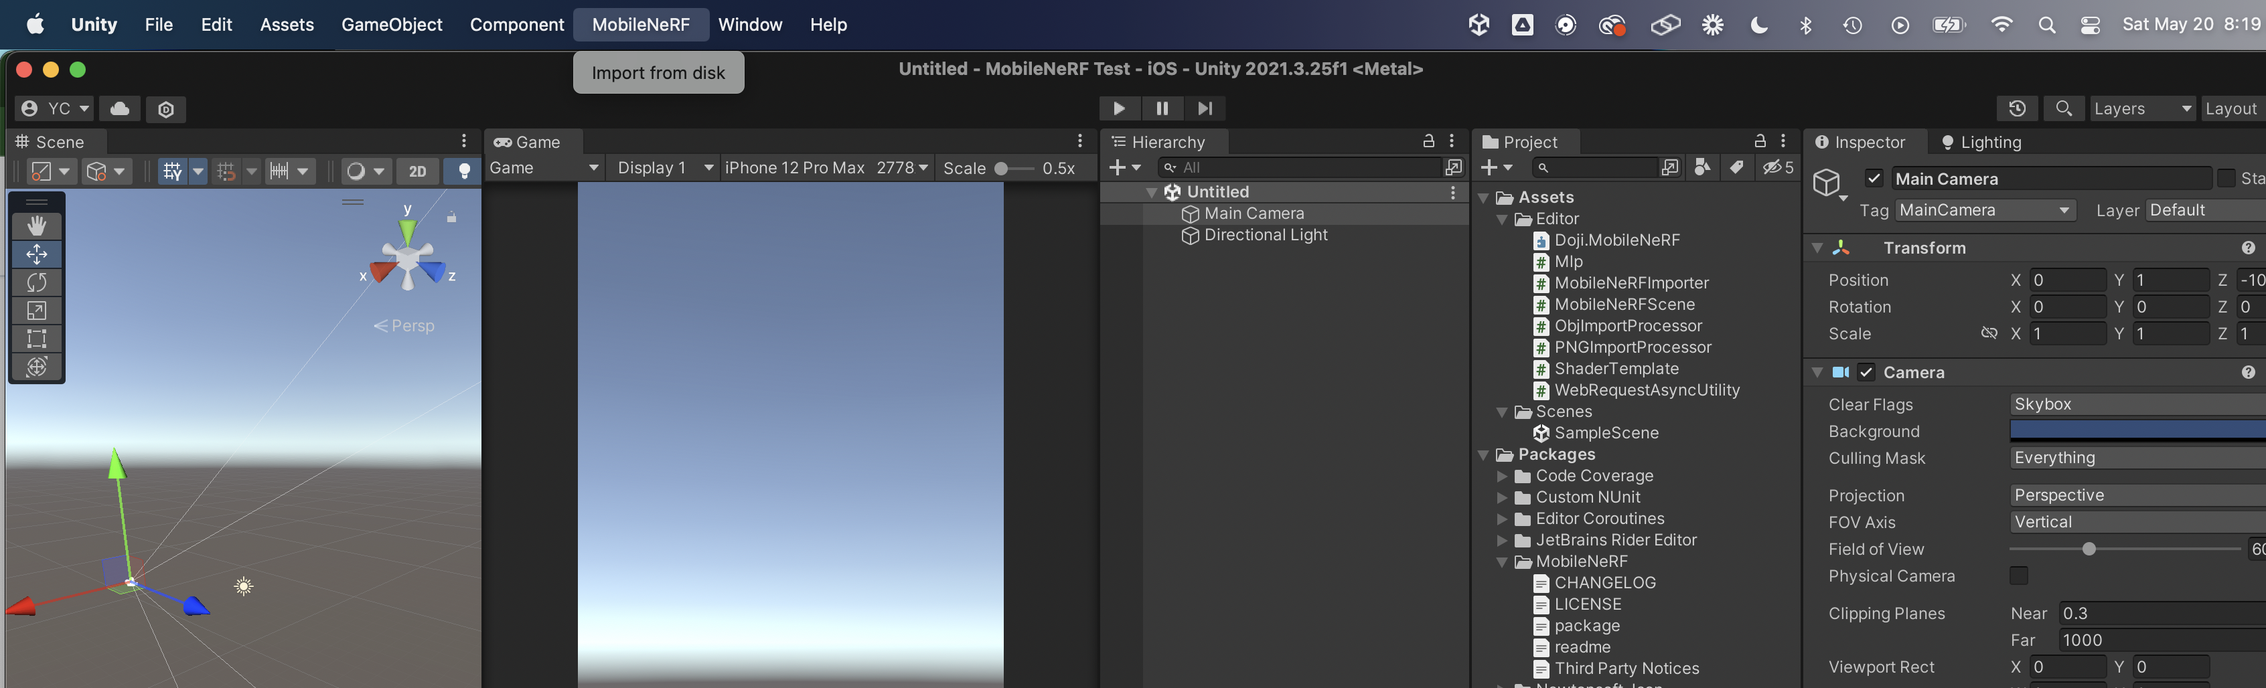
Task: Open Scene tab more options menu
Action: (x=465, y=141)
